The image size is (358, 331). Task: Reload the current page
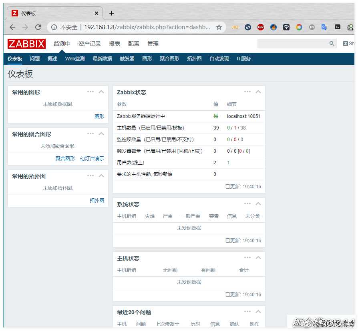click(x=38, y=27)
